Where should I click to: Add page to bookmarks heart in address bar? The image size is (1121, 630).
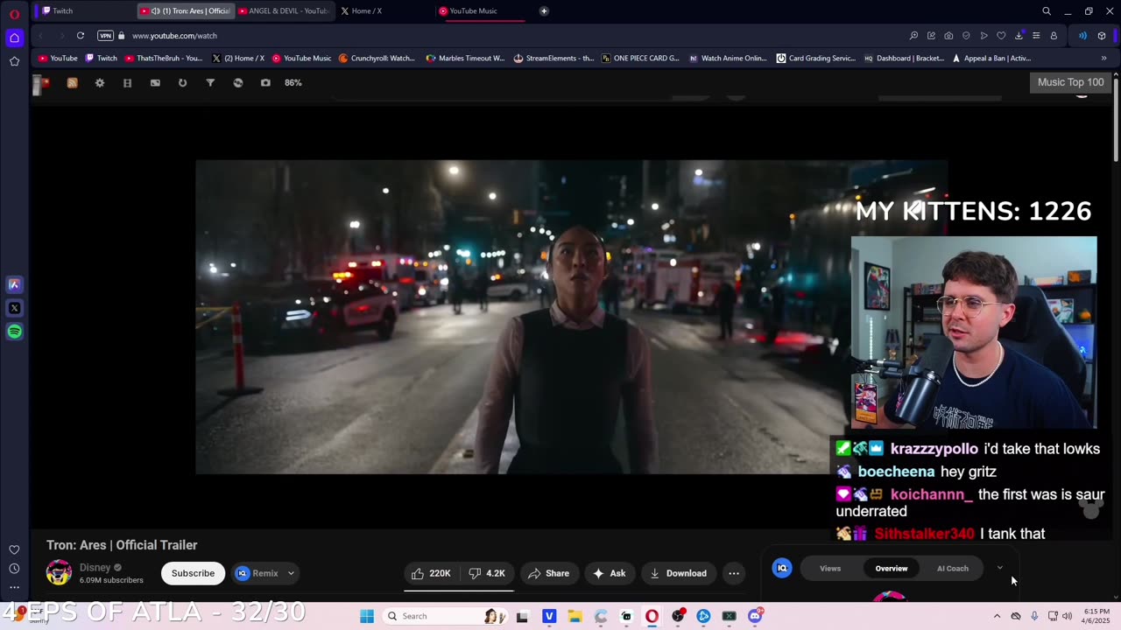(x=1001, y=36)
